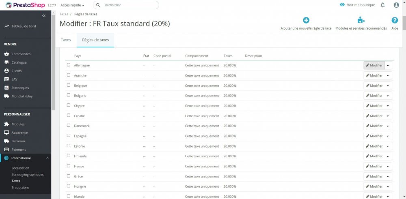
Task: Open dropdown arrow next to Estonie Modifier
Action: pos(388,146)
